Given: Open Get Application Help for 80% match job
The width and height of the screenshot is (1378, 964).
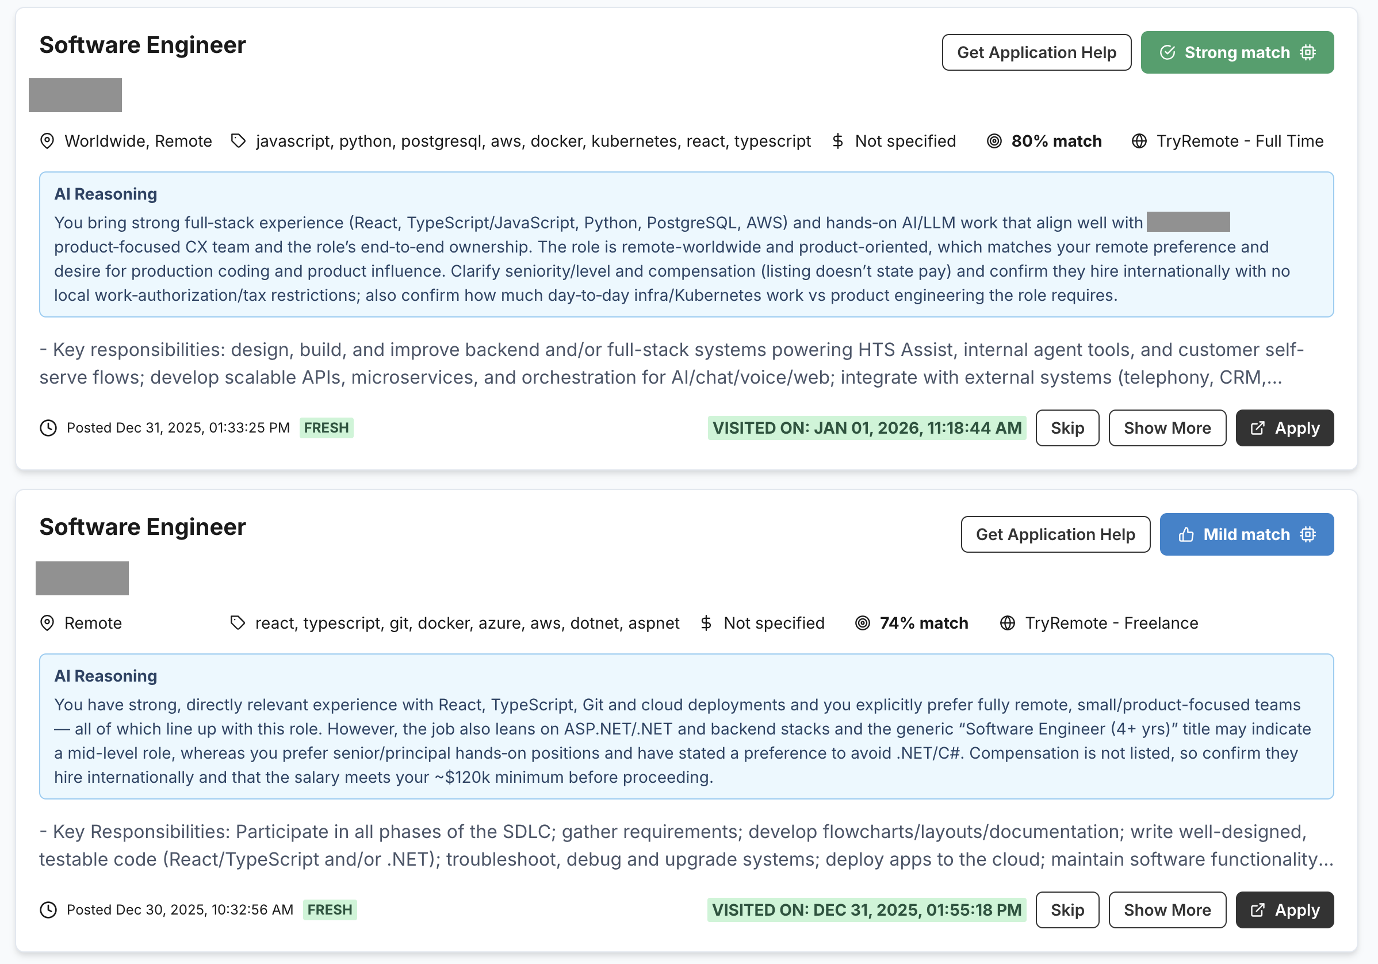Looking at the screenshot, I should (1036, 52).
